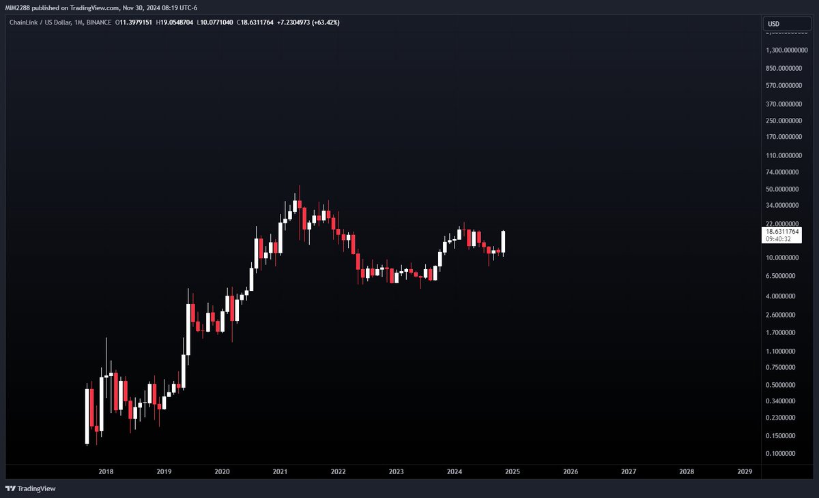The width and height of the screenshot is (819, 498).
Task: Click the 2023 time axis label
Action: pyautogui.click(x=397, y=471)
